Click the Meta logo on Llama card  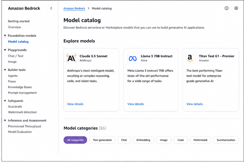click(132, 58)
